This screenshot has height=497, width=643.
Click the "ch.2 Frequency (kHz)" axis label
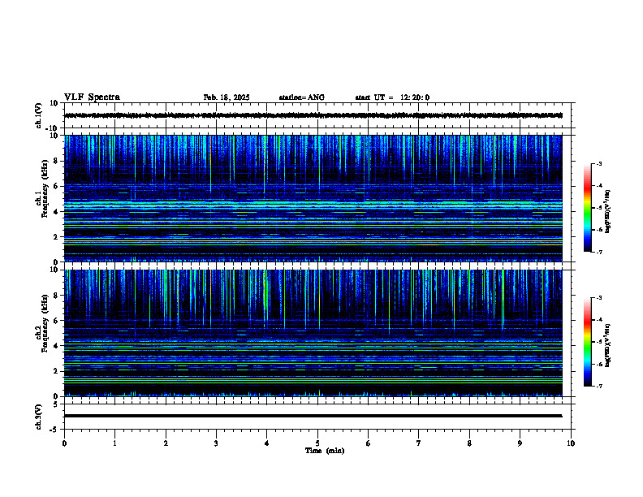tap(42, 323)
